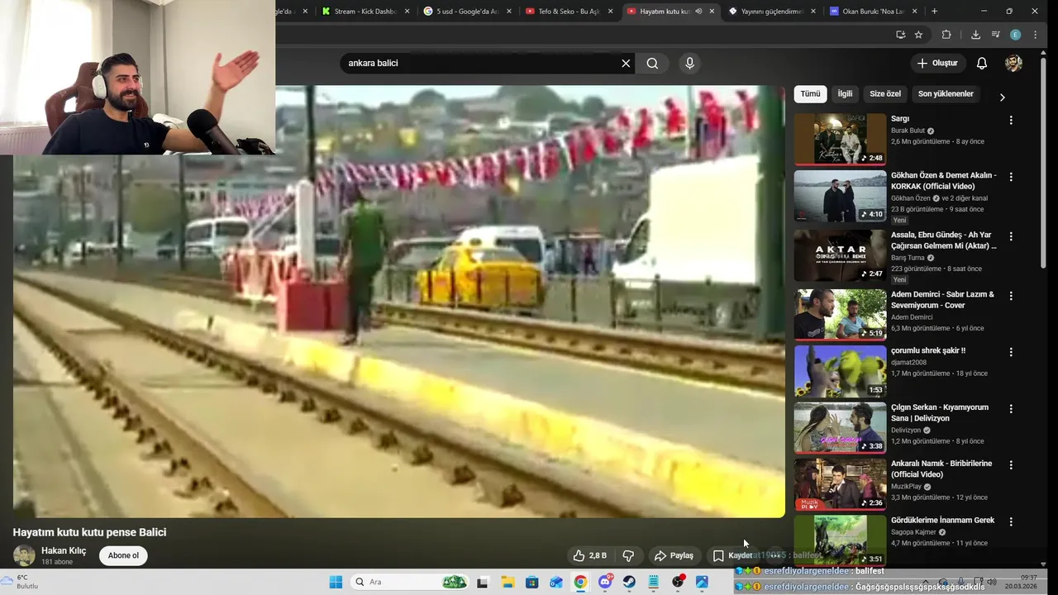Open Chrome media controls icon

[x=995, y=35]
